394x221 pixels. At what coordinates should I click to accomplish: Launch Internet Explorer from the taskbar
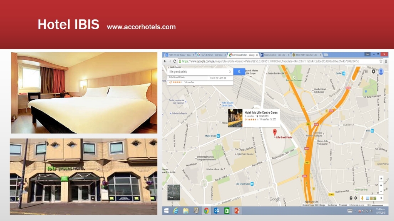coord(175,211)
